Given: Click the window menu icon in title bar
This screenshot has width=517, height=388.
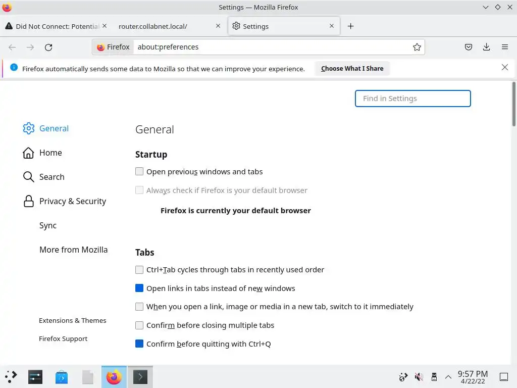Looking at the screenshot, I should 7,7.
